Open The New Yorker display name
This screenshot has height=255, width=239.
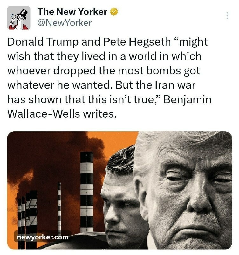pos(72,12)
